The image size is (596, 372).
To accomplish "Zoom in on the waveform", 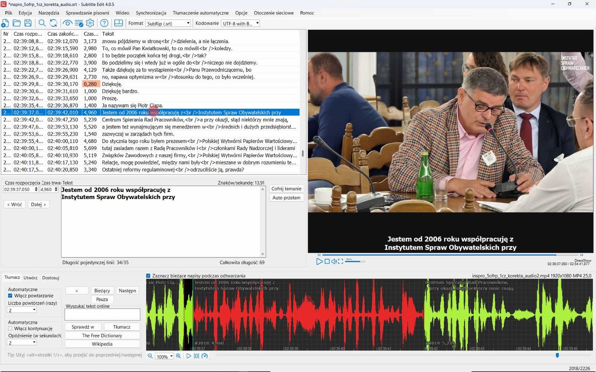I will click(178, 356).
